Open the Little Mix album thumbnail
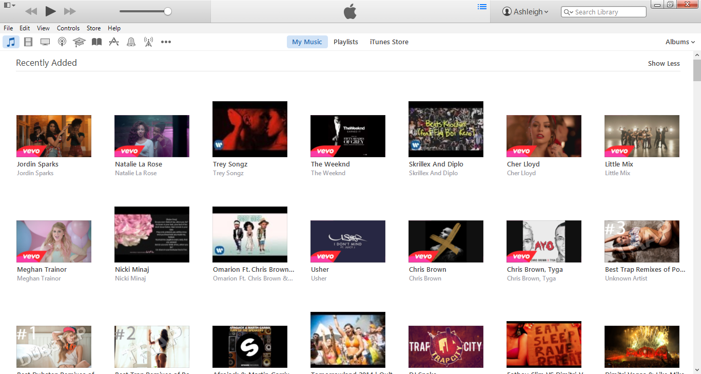 642,136
